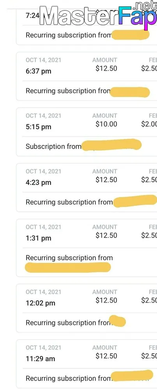Click the $12.50 amount for 6:37 pm
Screen dimensions: 157x392
pyautogui.click(x=106, y=69)
